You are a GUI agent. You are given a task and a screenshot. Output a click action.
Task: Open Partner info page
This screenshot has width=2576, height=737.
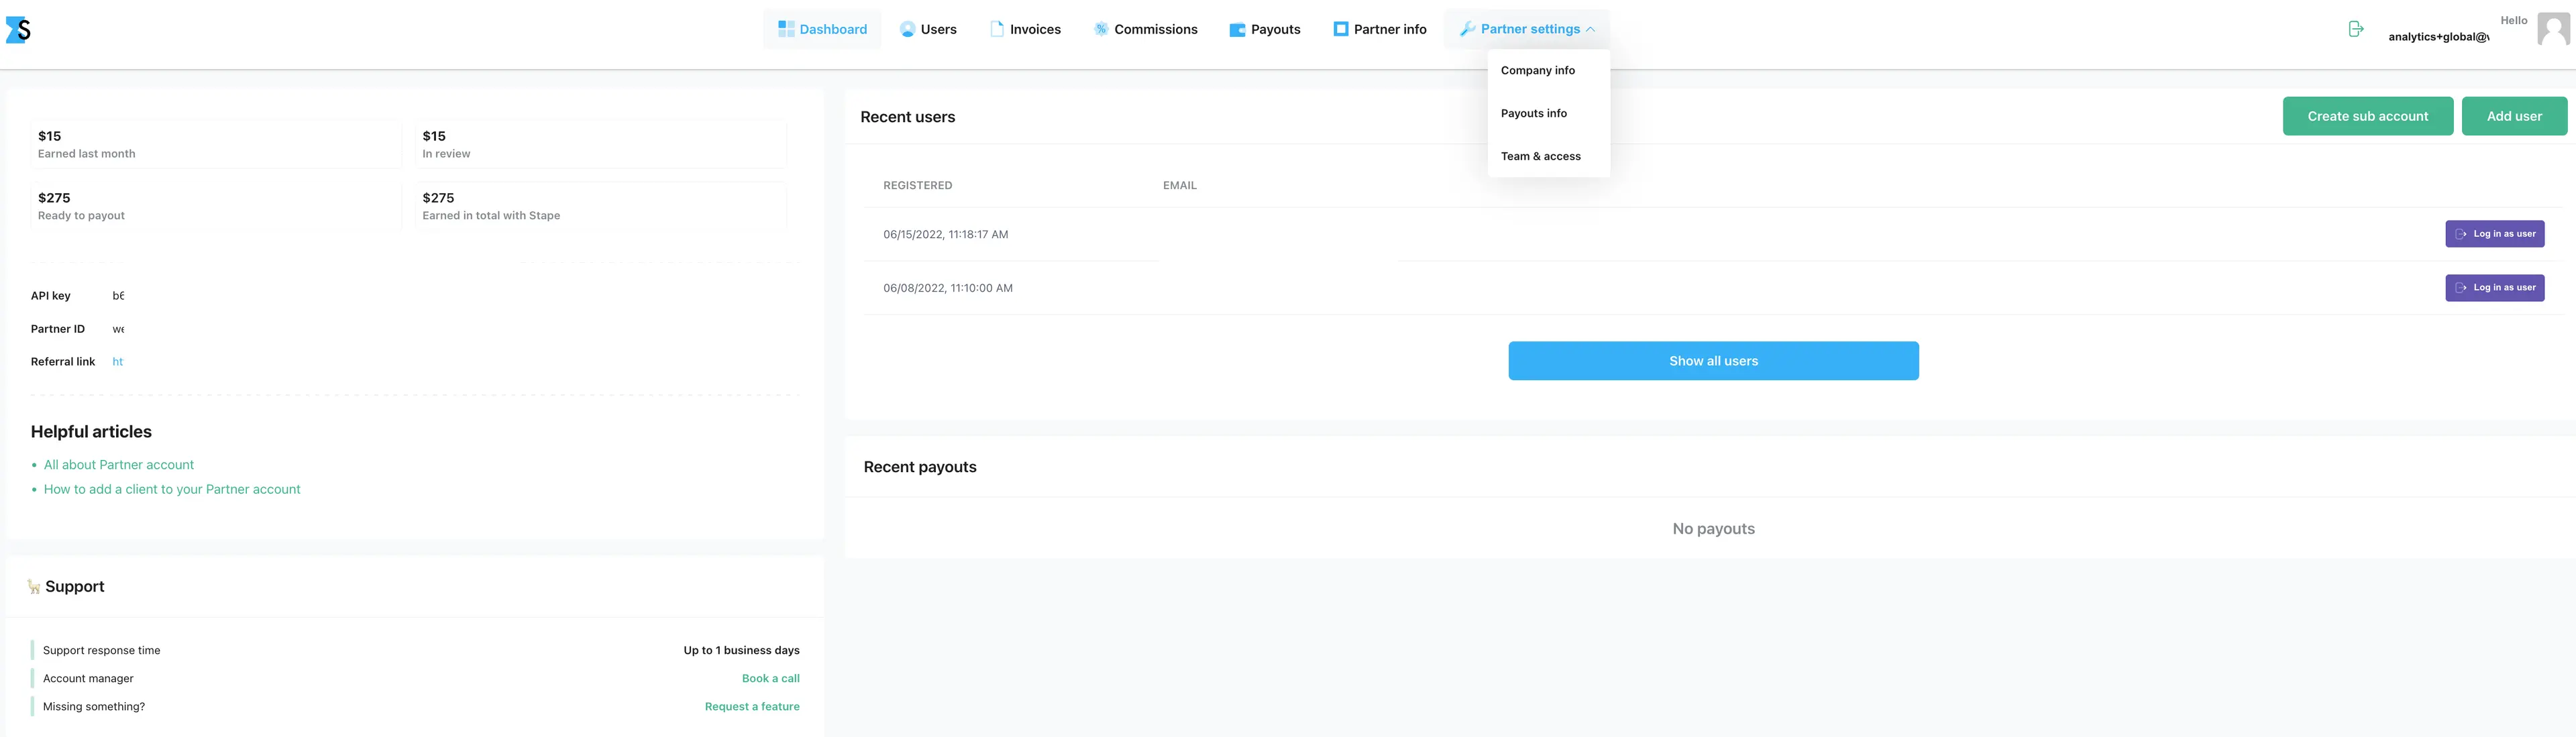[1380, 29]
